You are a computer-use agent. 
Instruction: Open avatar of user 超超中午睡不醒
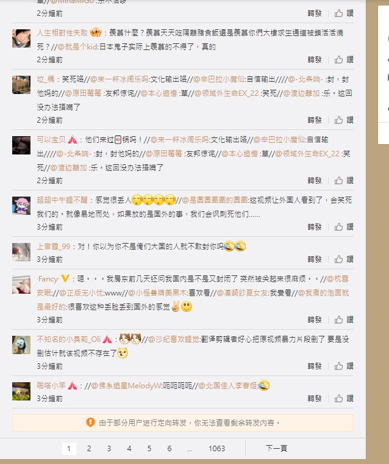(x=21, y=206)
